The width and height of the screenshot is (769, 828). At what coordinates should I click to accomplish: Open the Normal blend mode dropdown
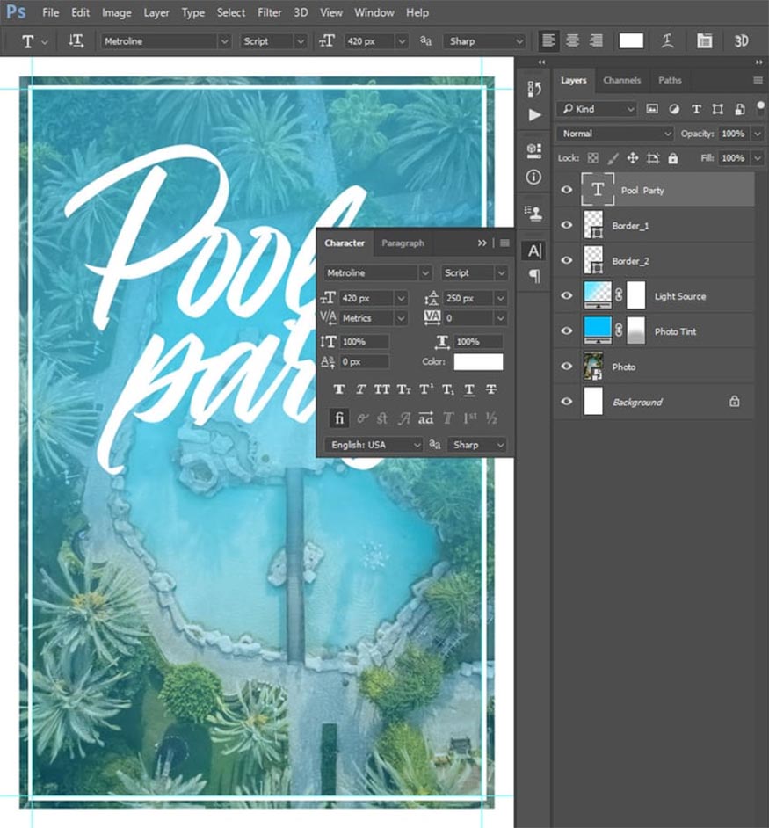coord(615,134)
